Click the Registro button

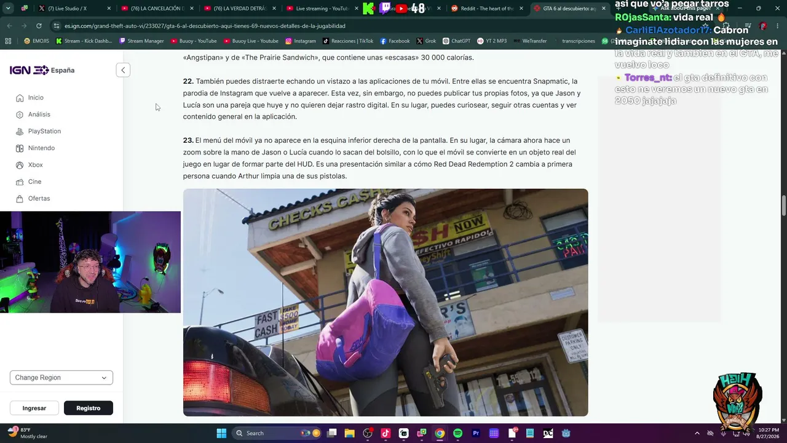(x=89, y=408)
